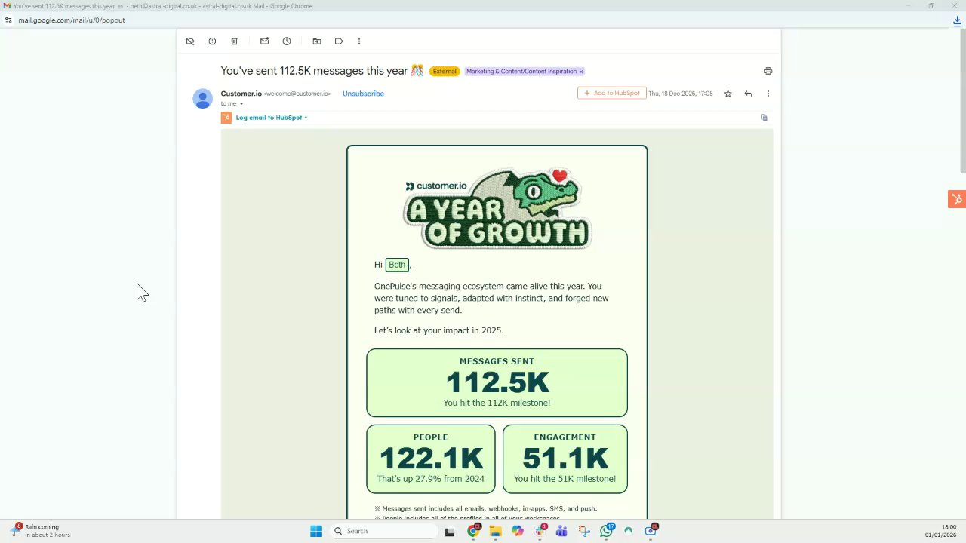Remove the Marketing & Content label

pos(581,72)
